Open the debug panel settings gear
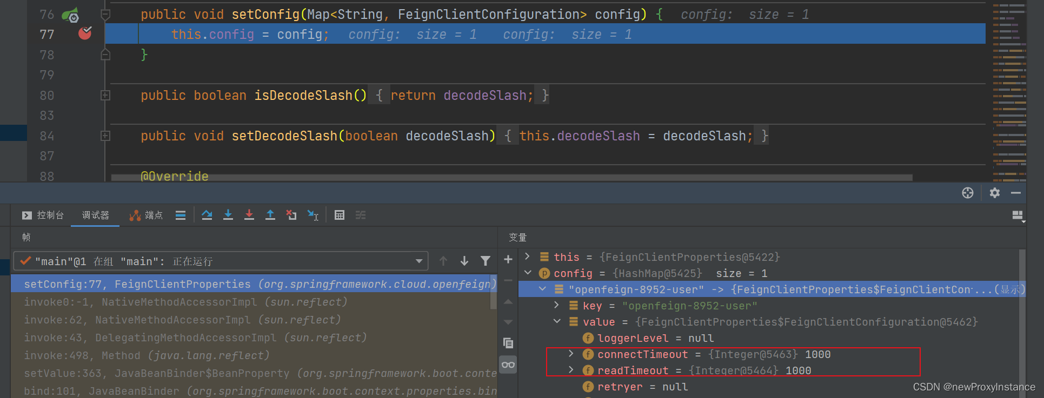The width and height of the screenshot is (1044, 398). click(995, 193)
